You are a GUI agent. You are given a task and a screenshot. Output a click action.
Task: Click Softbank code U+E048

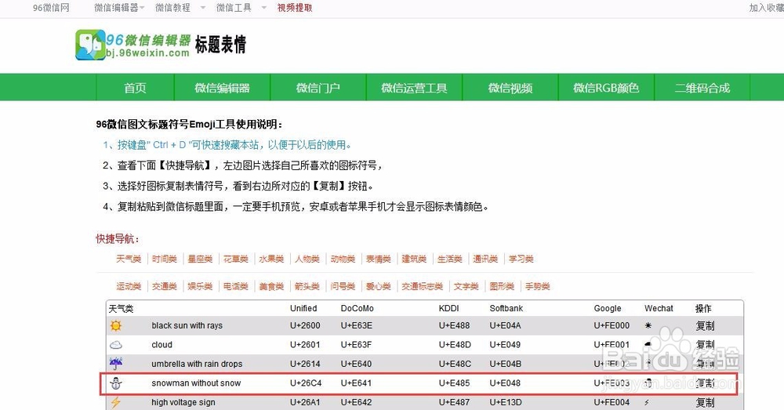click(505, 383)
